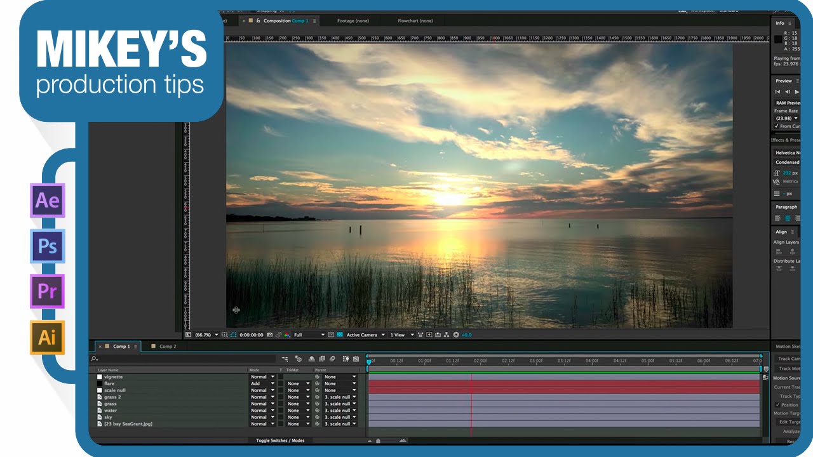Click the timeline zoom in mountain icon
Viewport: 813px width, 457px height.
[x=403, y=440]
